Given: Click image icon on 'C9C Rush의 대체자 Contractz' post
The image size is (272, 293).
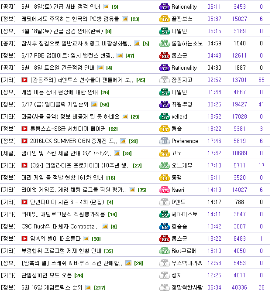Looking at the screenshot, I should tap(105, 226).
